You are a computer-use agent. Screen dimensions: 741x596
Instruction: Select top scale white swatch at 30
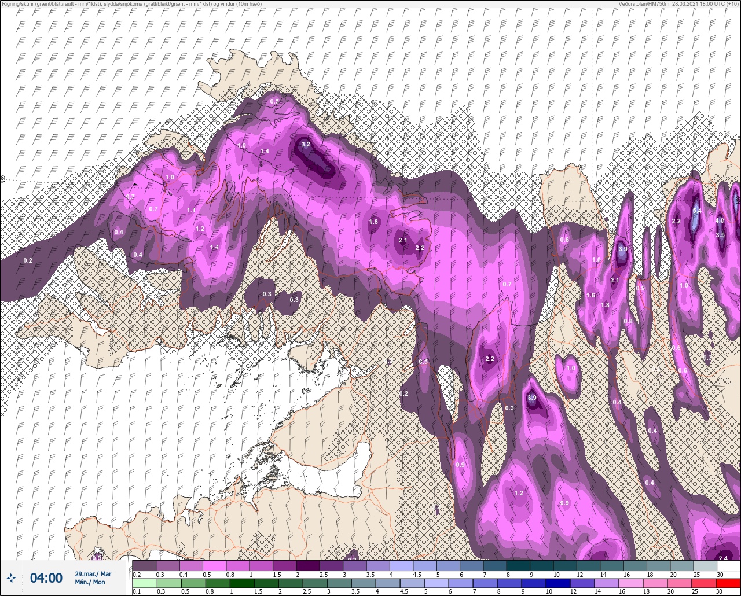tap(728, 565)
